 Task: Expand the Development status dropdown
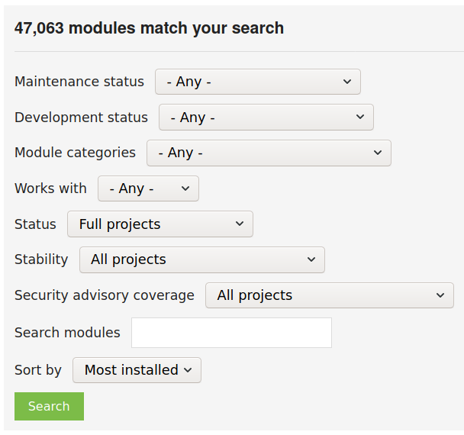(266, 118)
